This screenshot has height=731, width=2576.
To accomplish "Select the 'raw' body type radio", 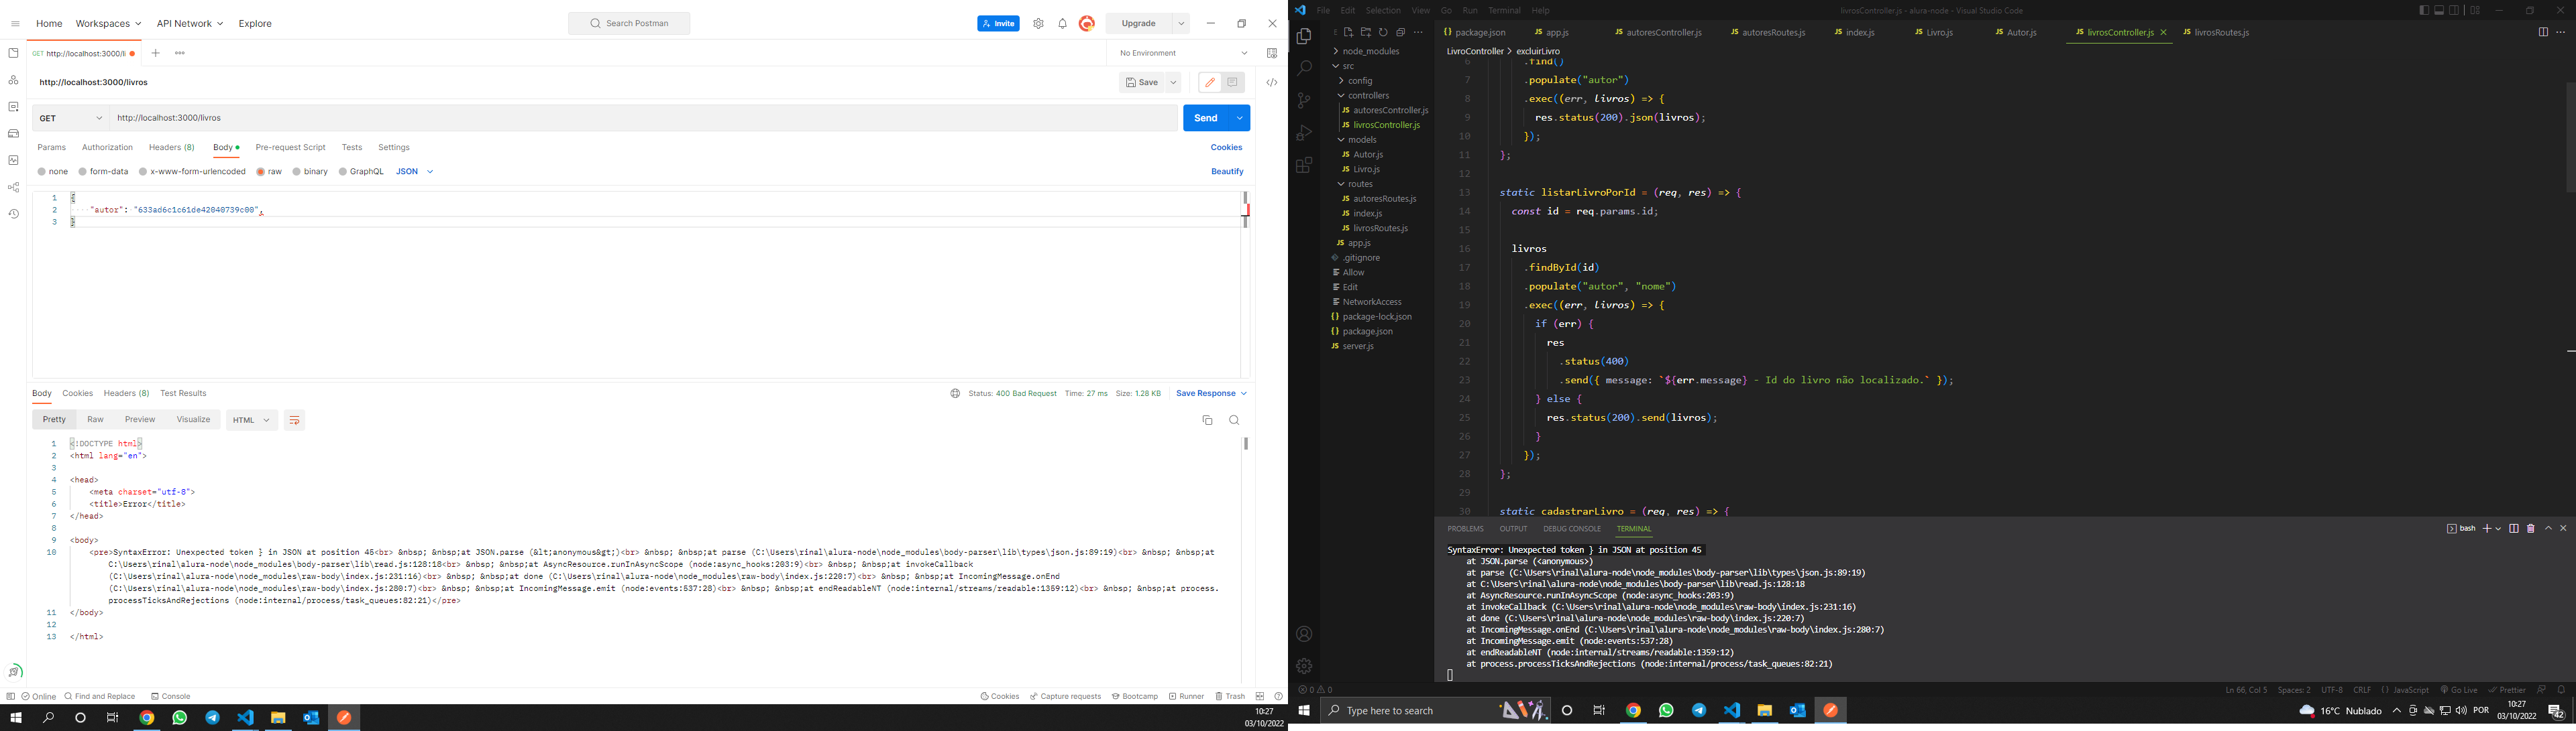I will point(260,172).
